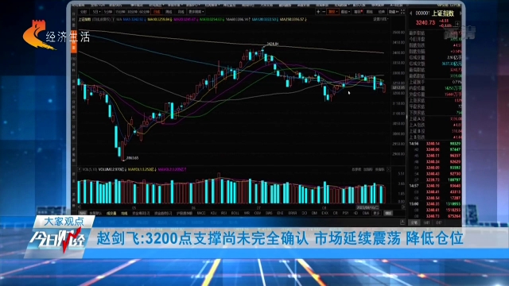The height and width of the screenshot is (286, 509).
Task: Zoom out chart with the minus icon
Action: coord(324,12)
